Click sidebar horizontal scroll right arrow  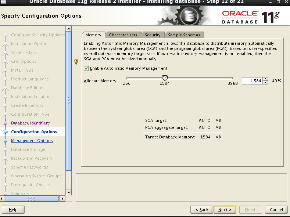(x=62, y=199)
